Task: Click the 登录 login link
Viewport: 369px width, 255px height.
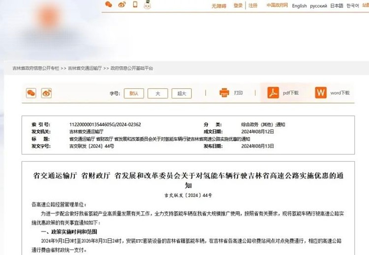Action: (x=238, y=5)
